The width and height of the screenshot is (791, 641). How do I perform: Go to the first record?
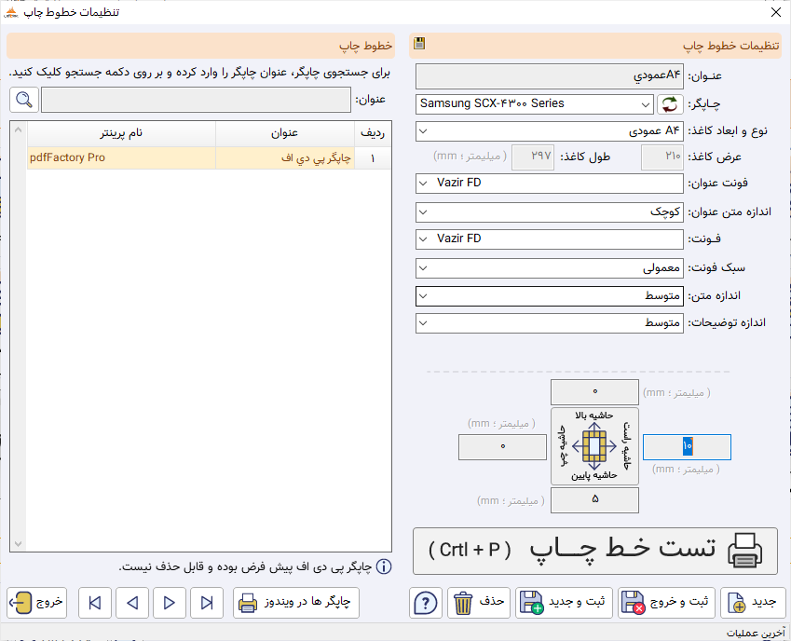pos(95,603)
